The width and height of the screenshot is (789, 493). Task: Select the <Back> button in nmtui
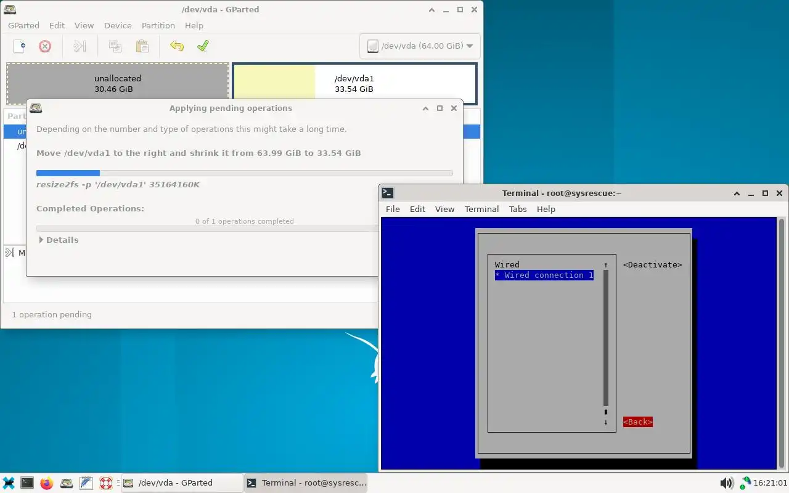click(638, 422)
